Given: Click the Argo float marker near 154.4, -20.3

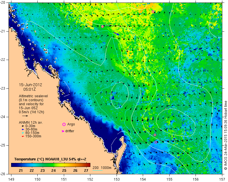Looking at the screenshot, I should [153, 12].
